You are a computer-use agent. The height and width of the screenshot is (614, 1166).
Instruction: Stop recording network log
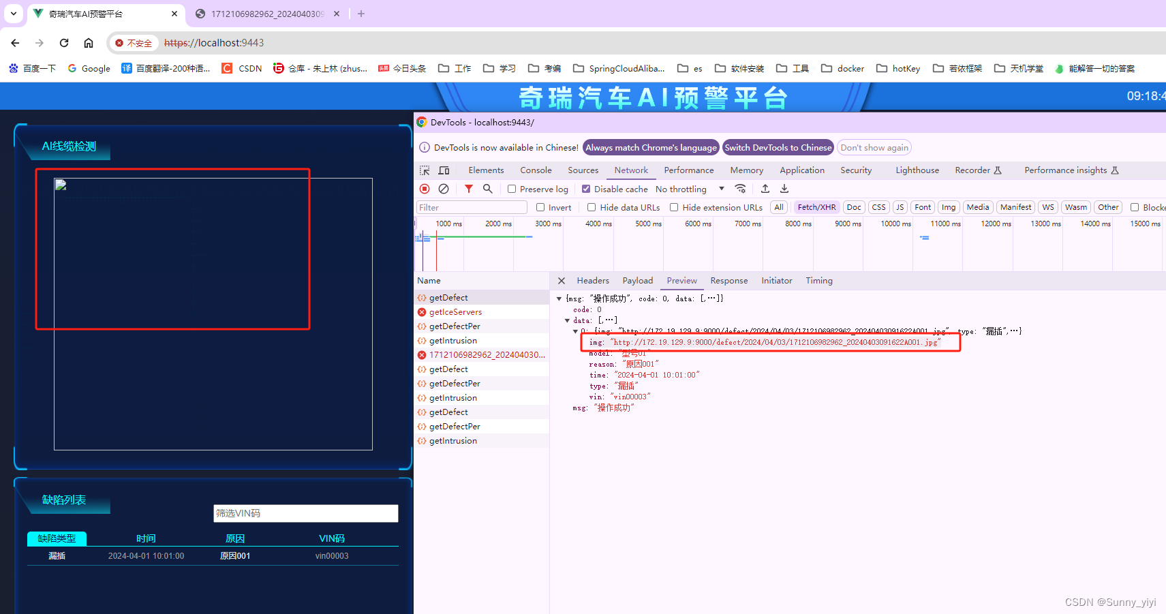click(x=425, y=189)
